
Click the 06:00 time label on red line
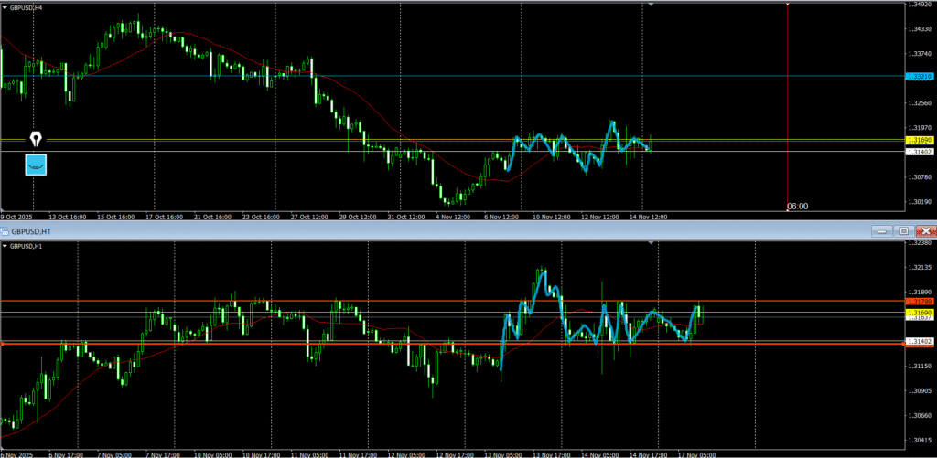tap(798, 207)
